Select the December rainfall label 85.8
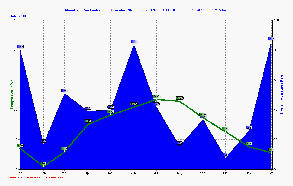The width and height of the screenshot is (293, 186). tap(271, 38)
